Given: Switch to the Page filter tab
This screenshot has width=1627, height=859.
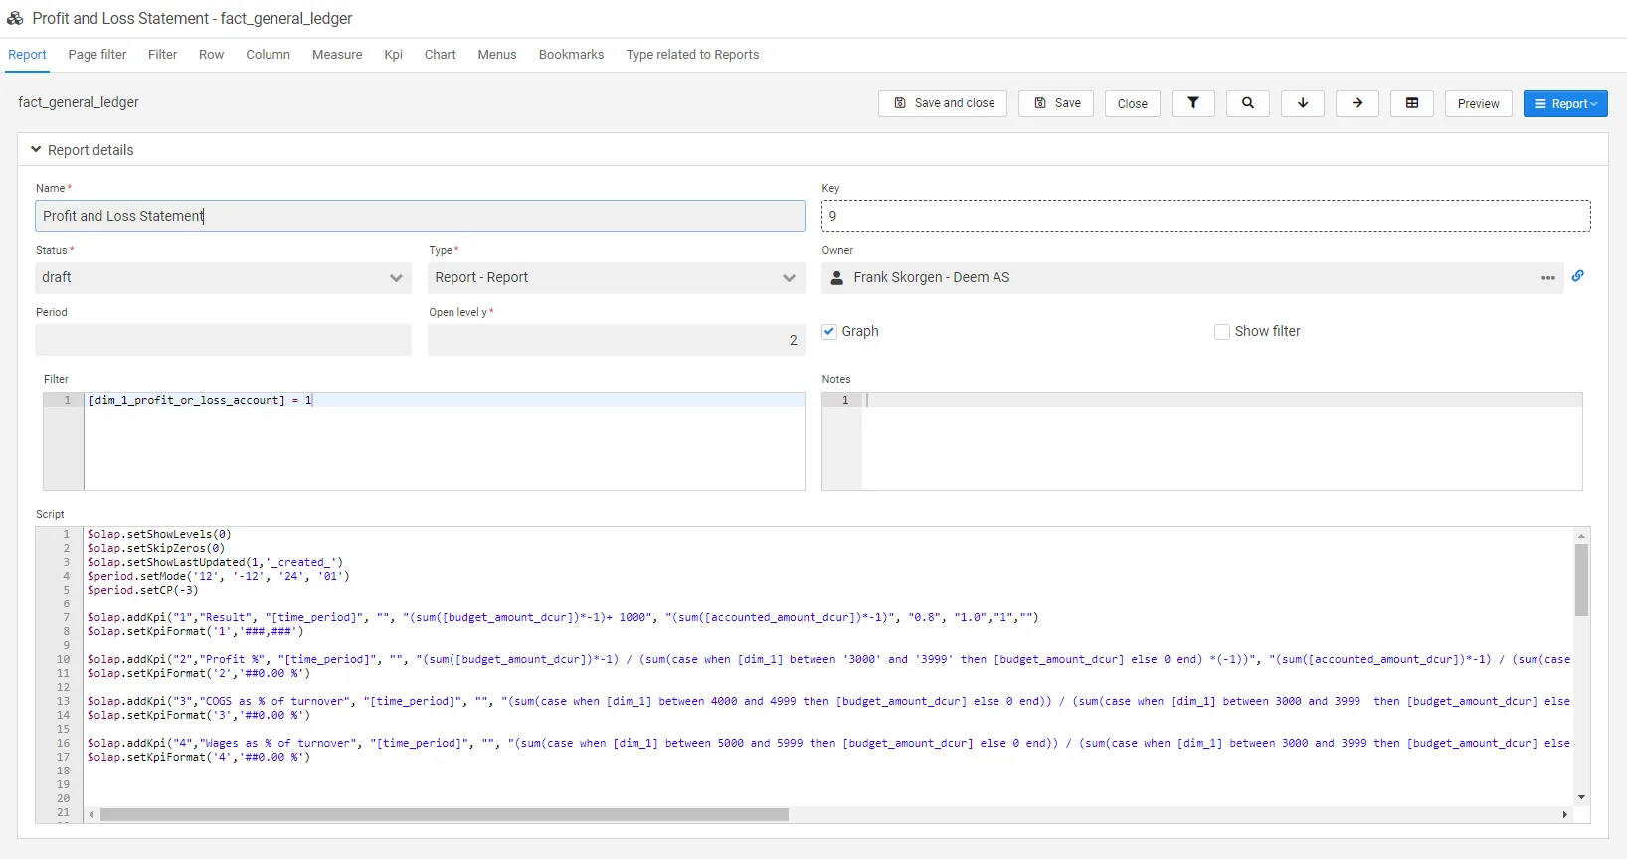Looking at the screenshot, I should (97, 55).
